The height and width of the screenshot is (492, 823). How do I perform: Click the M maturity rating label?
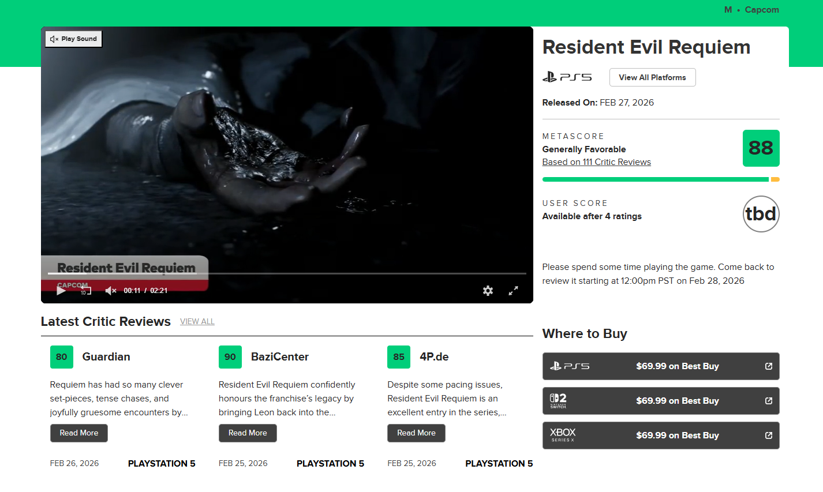[x=727, y=10]
